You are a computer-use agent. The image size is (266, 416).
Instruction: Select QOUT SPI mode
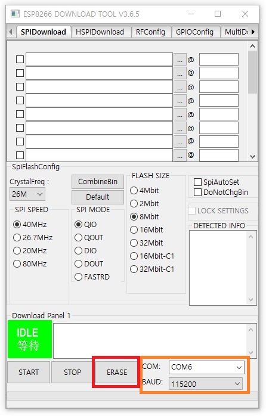pos(89,237)
